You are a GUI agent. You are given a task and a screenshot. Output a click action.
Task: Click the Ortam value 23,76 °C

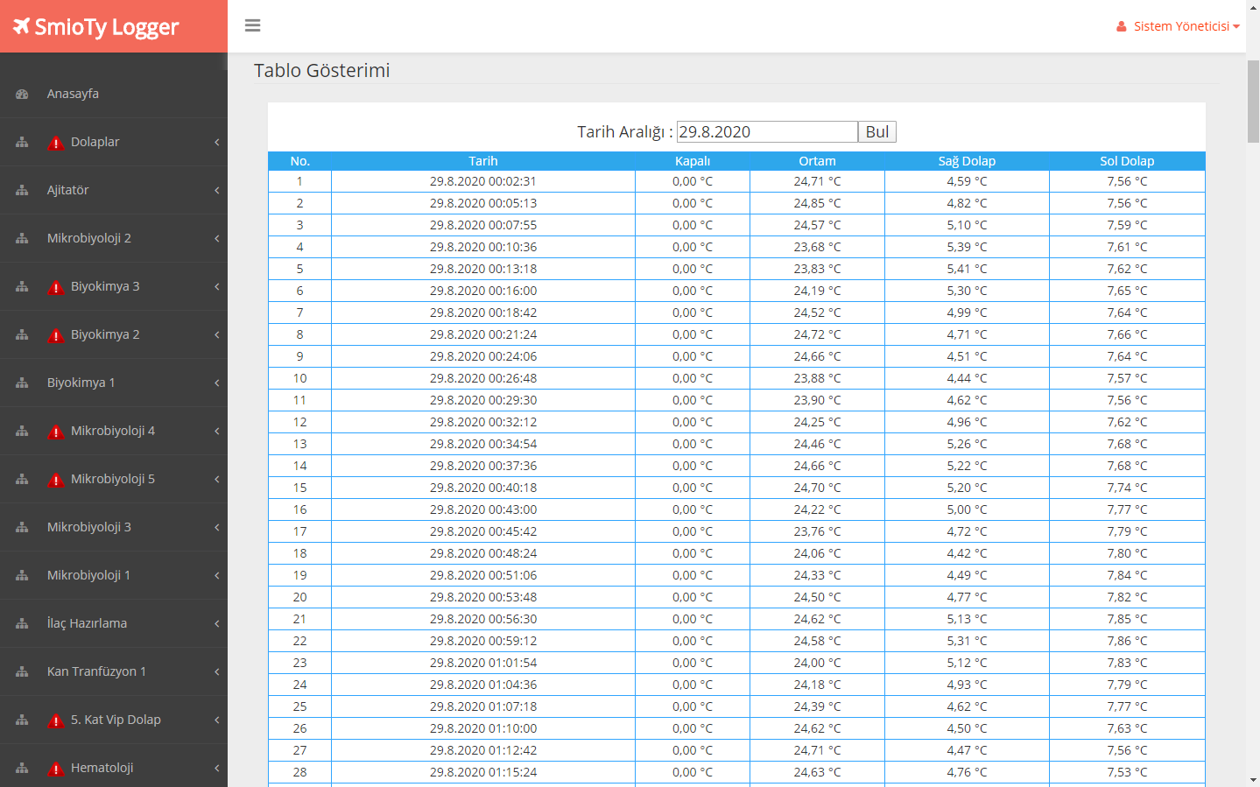coord(817,531)
